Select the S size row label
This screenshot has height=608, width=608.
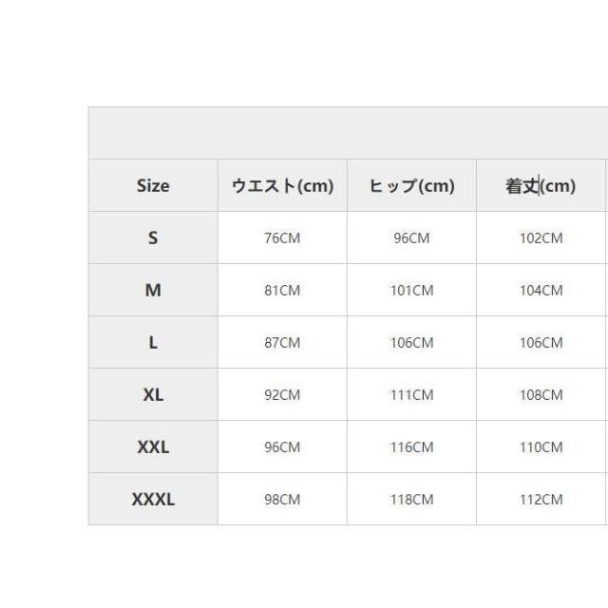point(153,238)
